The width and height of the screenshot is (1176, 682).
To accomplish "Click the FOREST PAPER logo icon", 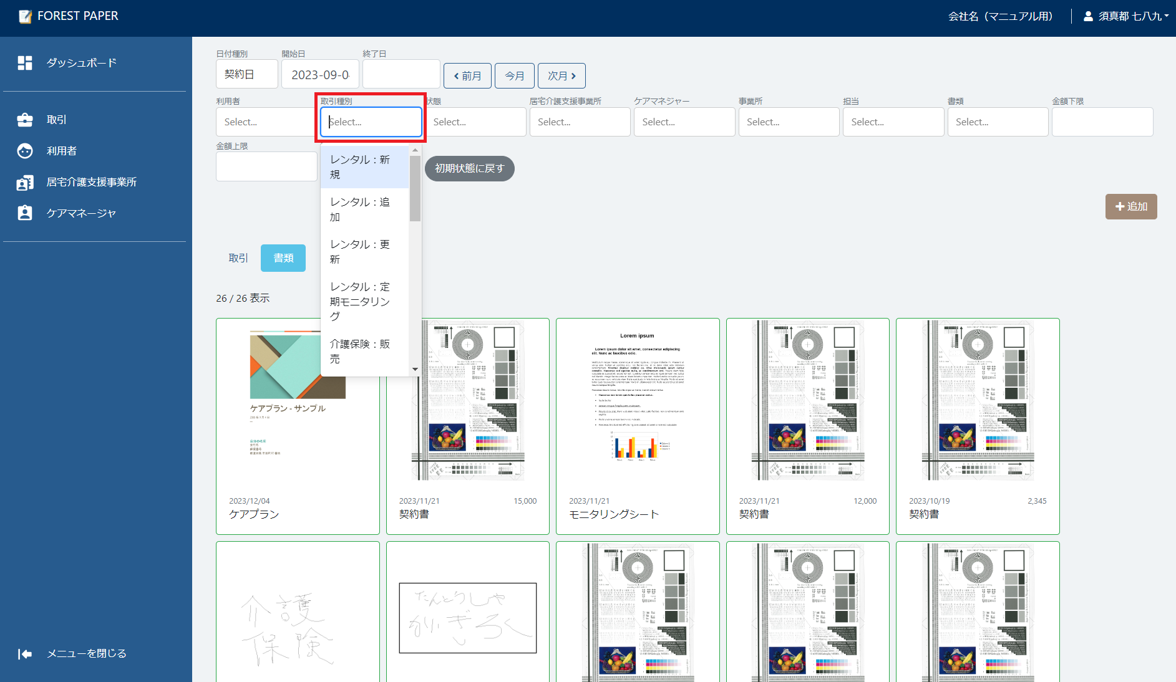I will click(x=25, y=16).
